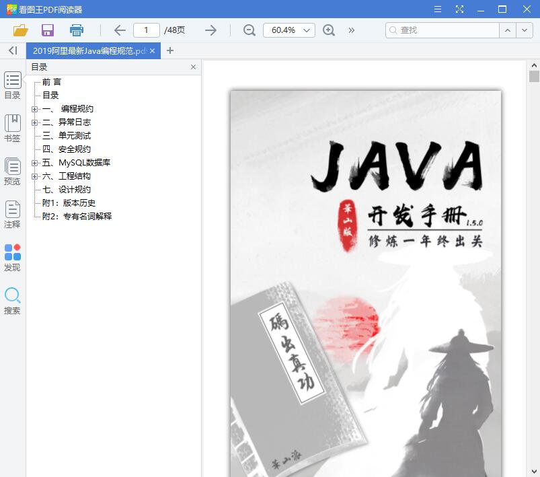Open 附1：版本历史 outline entry
This screenshot has height=477, width=540.
pyautogui.click(x=69, y=203)
